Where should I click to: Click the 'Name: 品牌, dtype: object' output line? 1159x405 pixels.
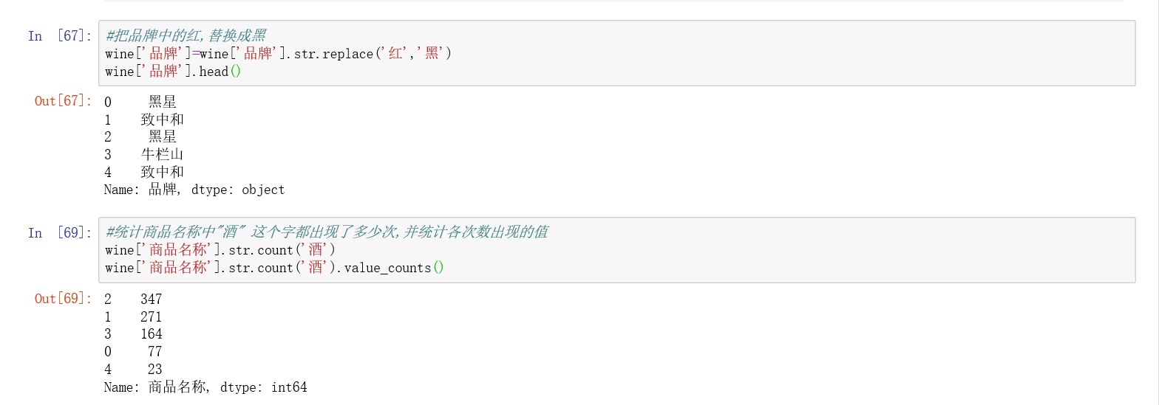click(x=194, y=190)
